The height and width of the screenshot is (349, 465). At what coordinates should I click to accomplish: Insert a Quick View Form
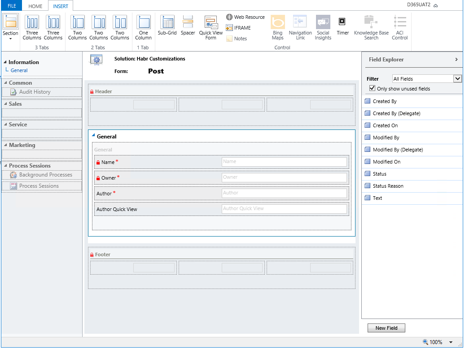pyautogui.click(x=211, y=27)
